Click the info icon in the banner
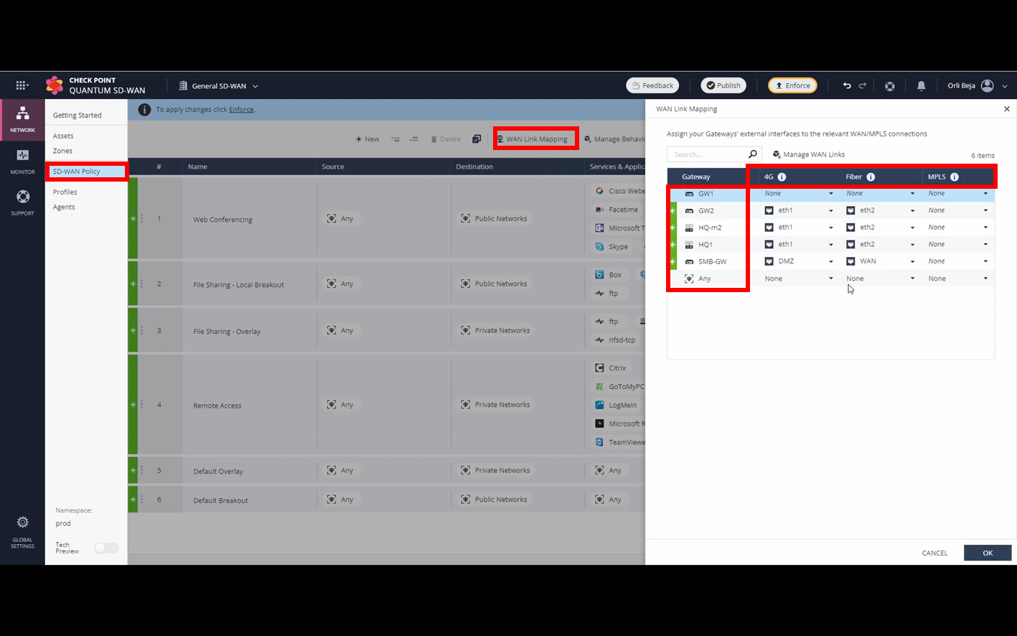This screenshot has width=1017, height=636. [x=144, y=110]
